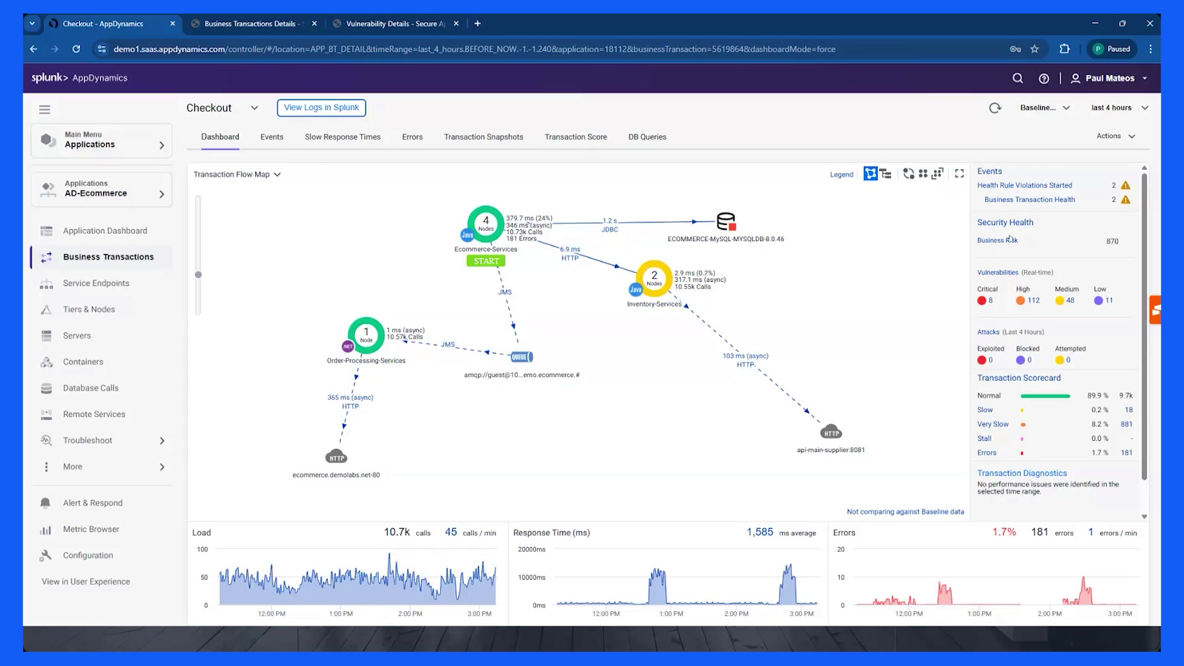
Task: Expand flow map to fullscreen
Action: [x=959, y=174]
